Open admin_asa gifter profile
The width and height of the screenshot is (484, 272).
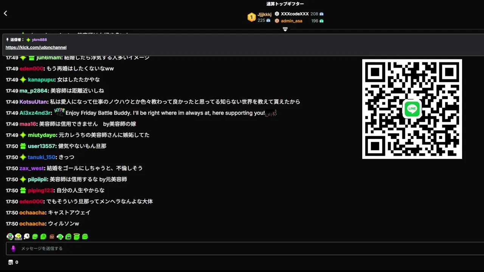click(292, 21)
